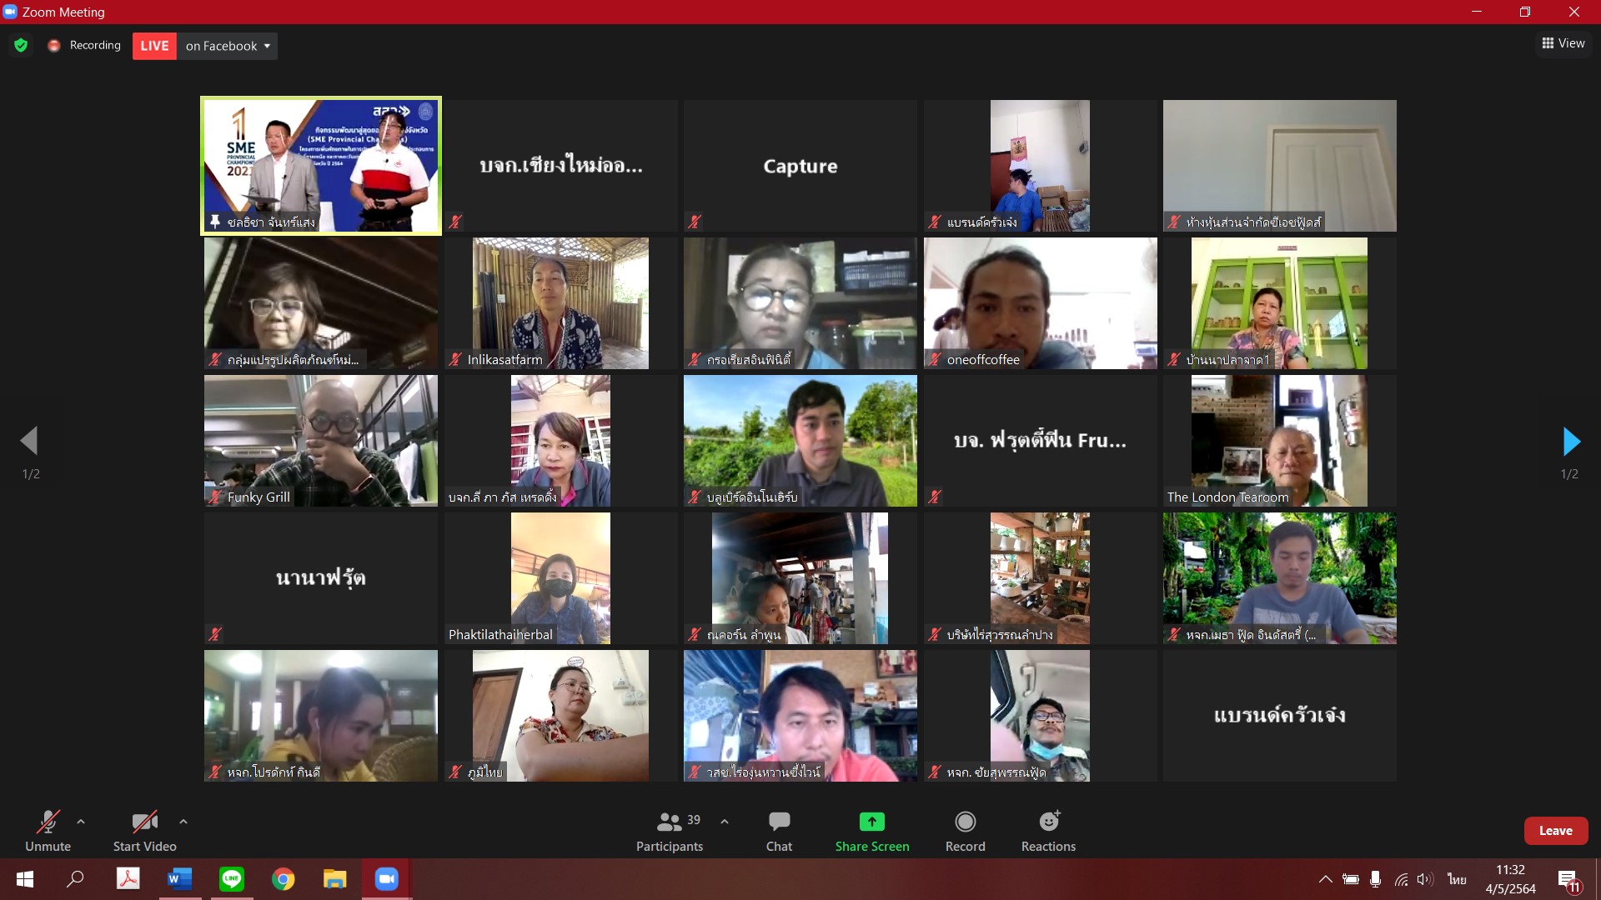Click the Record icon

pos(965,822)
